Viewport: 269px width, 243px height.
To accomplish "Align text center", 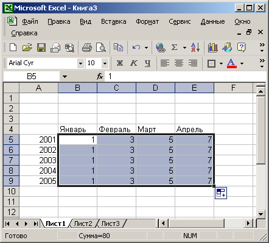I will click(x=179, y=63).
